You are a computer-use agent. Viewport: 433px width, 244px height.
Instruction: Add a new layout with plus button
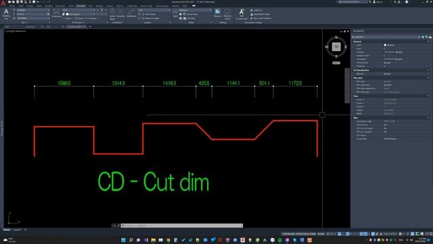point(26,230)
